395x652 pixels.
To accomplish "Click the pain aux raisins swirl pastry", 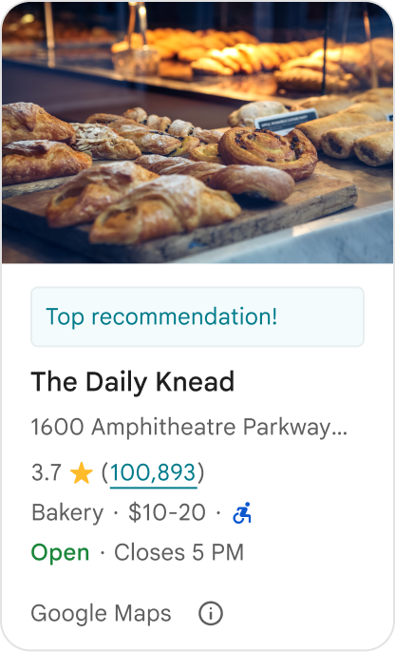I will tap(268, 151).
